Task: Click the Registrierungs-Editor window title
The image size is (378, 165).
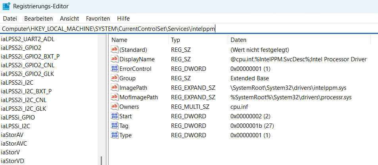Action: (41, 6)
